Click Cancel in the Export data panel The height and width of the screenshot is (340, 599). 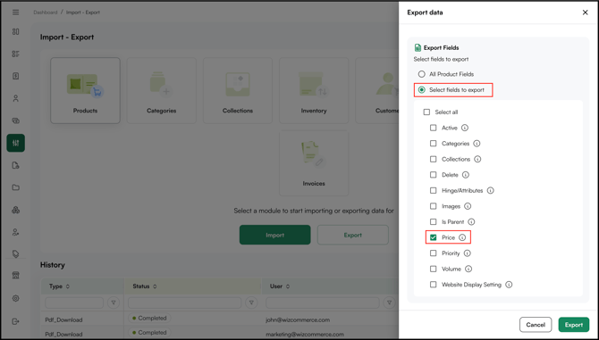click(x=536, y=325)
